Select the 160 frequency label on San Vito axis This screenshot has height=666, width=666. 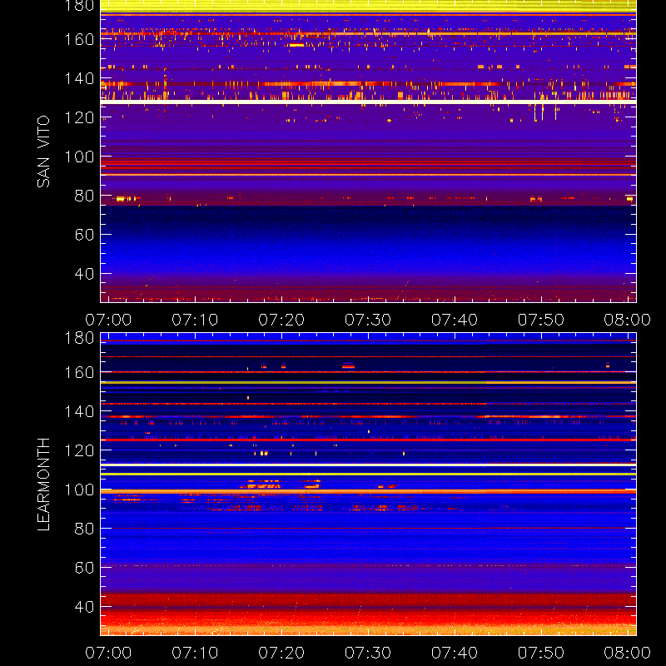click(79, 39)
